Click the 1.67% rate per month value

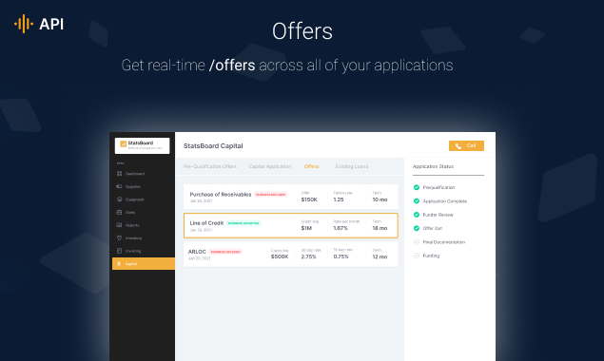click(x=341, y=228)
